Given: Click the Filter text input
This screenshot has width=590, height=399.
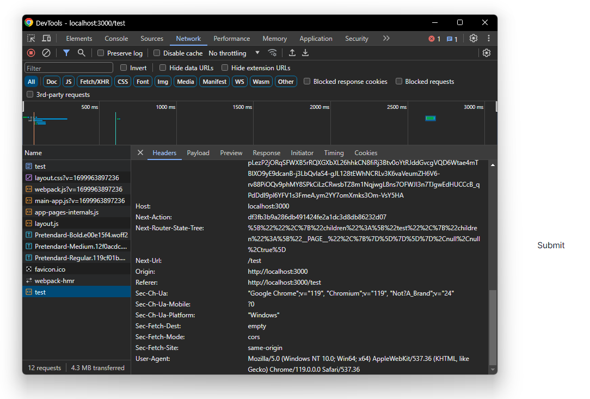Looking at the screenshot, I should (x=69, y=67).
